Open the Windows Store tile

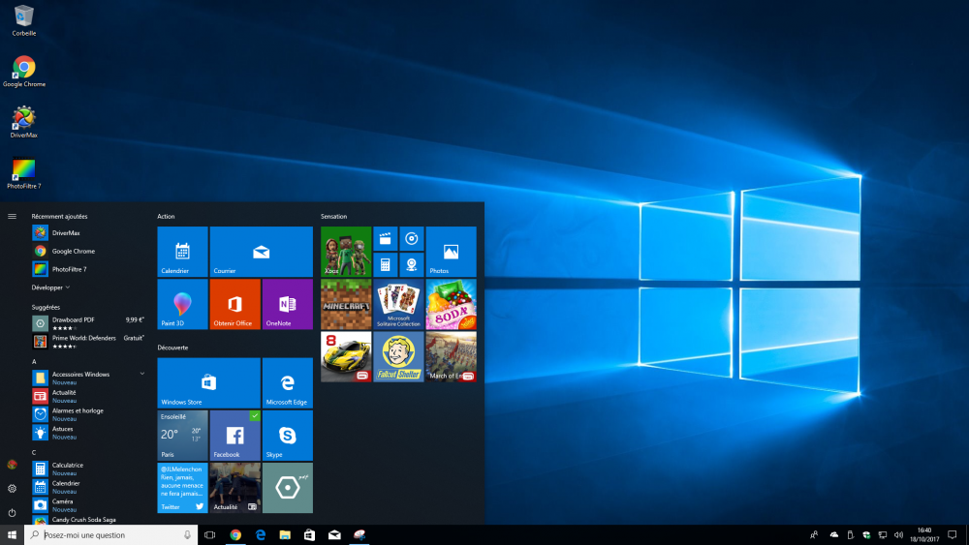[x=208, y=382]
